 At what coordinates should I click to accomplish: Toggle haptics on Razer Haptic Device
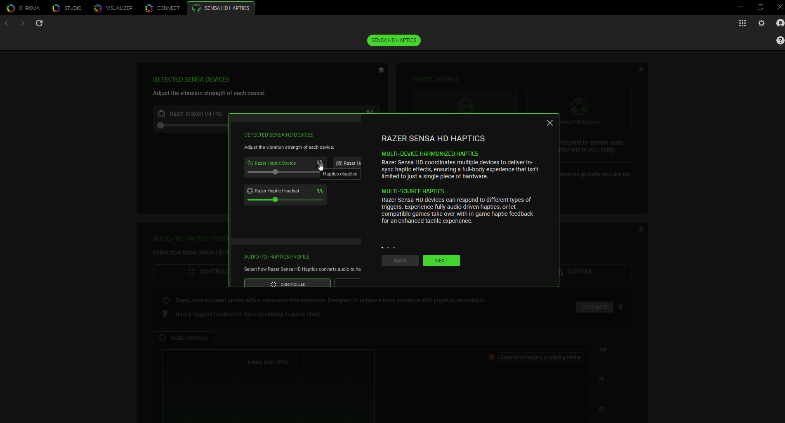tap(320, 163)
